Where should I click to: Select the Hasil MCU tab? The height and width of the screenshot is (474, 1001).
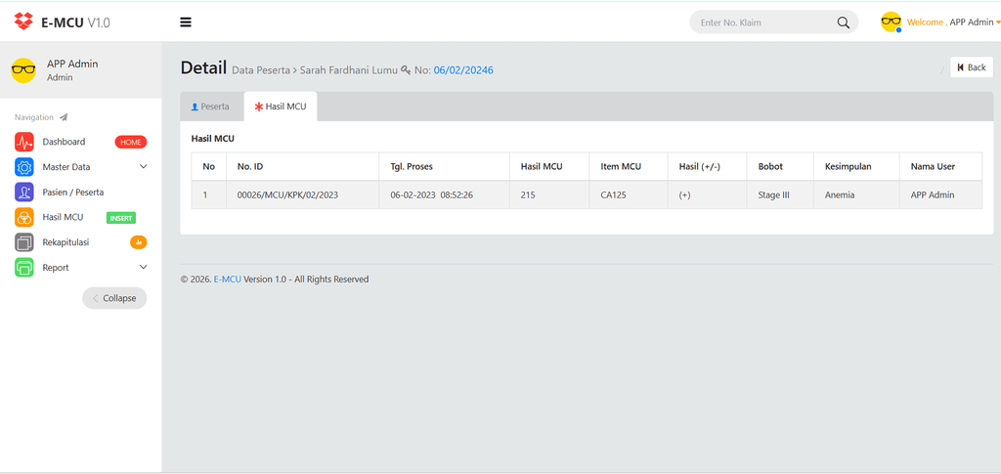click(281, 107)
